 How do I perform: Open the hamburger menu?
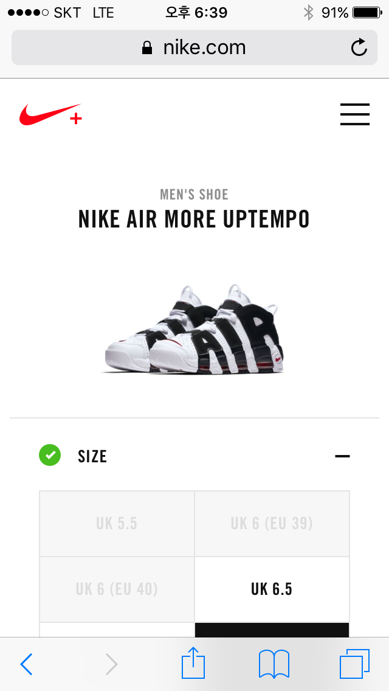click(354, 114)
